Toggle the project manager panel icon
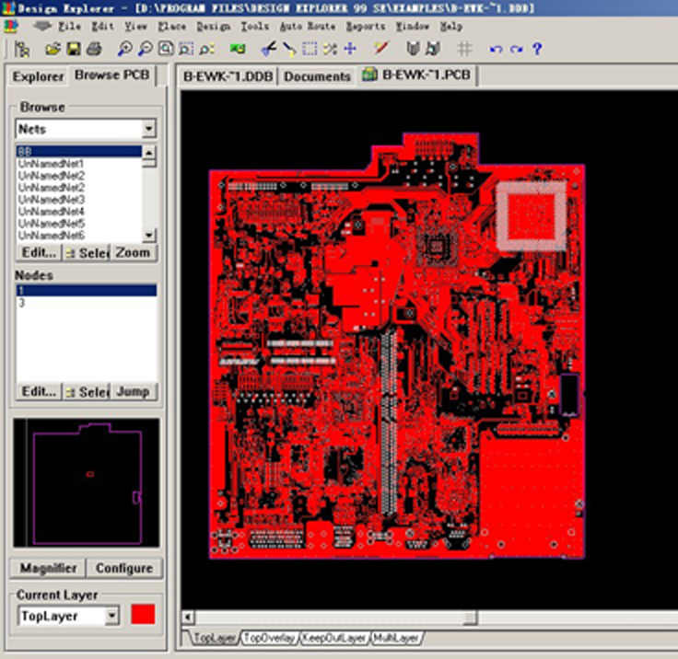The height and width of the screenshot is (659, 678). point(21,49)
